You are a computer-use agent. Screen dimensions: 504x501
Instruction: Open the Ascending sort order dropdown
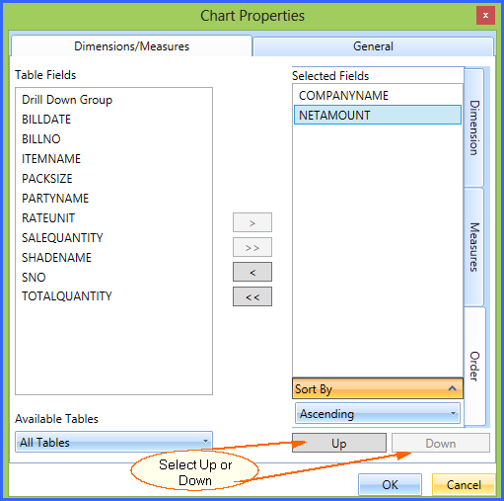pos(378,413)
